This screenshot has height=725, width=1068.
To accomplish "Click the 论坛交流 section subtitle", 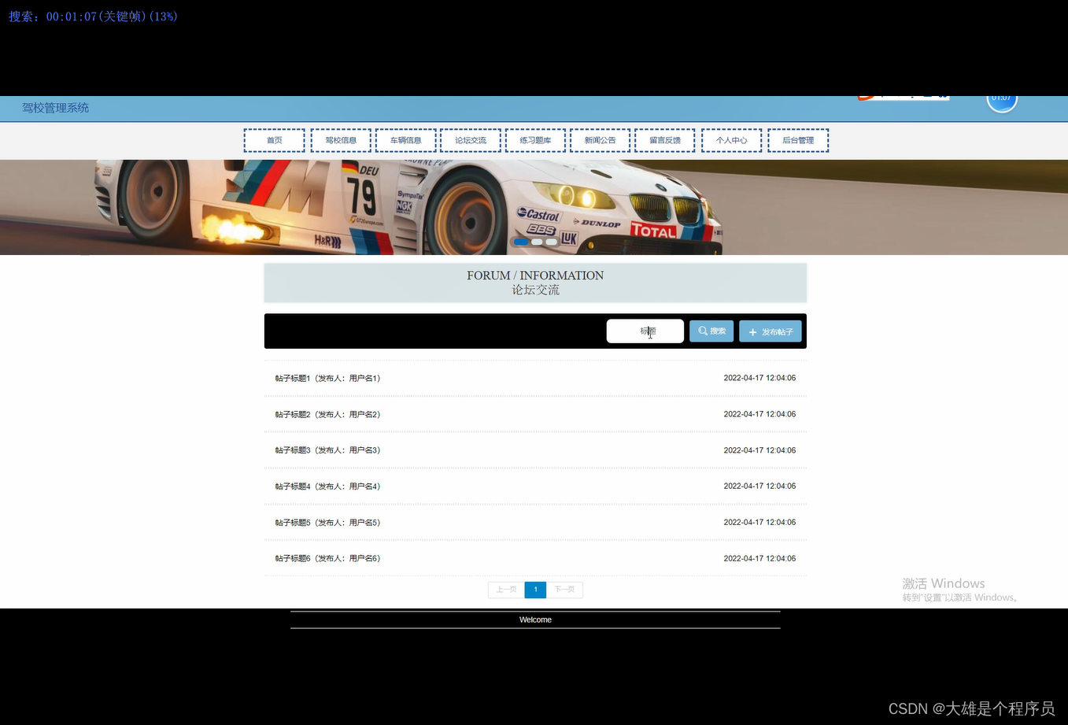I will [x=535, y=290].
